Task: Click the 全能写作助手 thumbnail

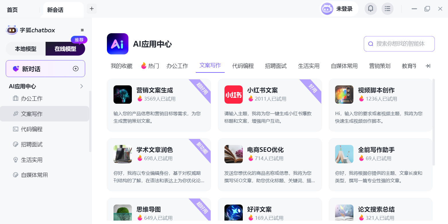Action: tap(344, 154)
